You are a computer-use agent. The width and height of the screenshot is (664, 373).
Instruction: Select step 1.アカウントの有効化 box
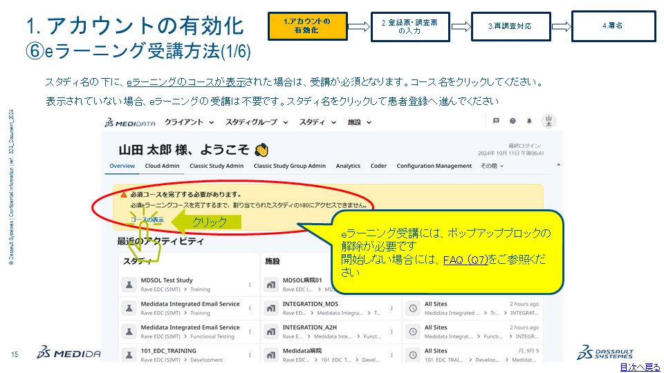tap(307, 26)
